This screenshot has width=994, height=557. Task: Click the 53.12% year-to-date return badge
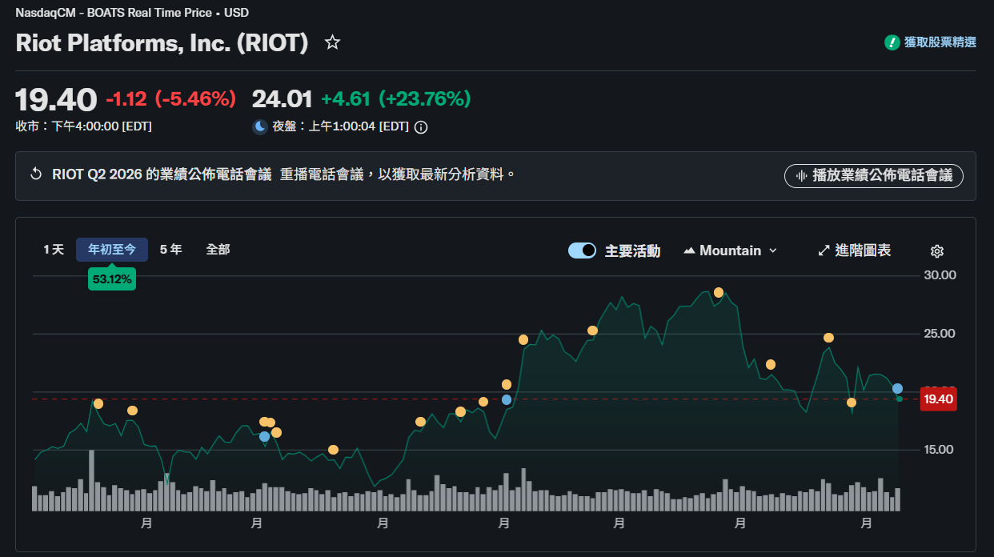[x=112, y=279]
